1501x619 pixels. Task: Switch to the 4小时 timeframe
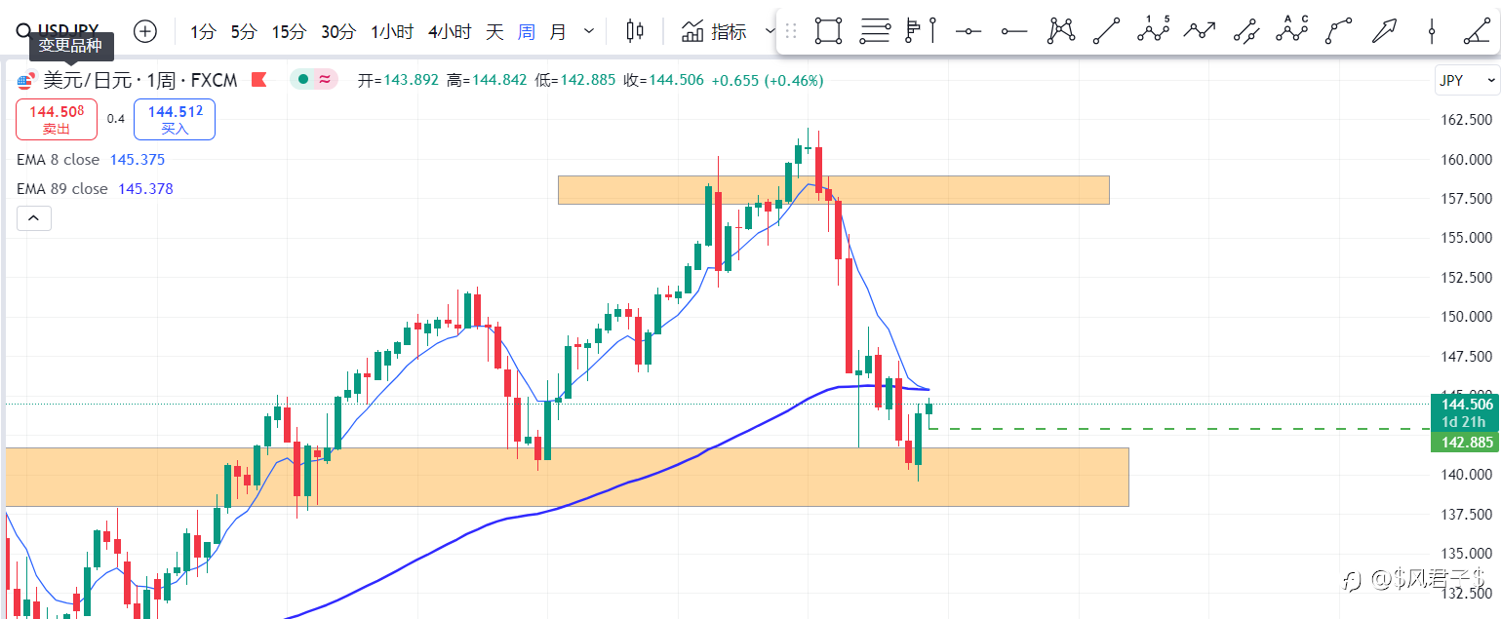[x=450, y=31]
